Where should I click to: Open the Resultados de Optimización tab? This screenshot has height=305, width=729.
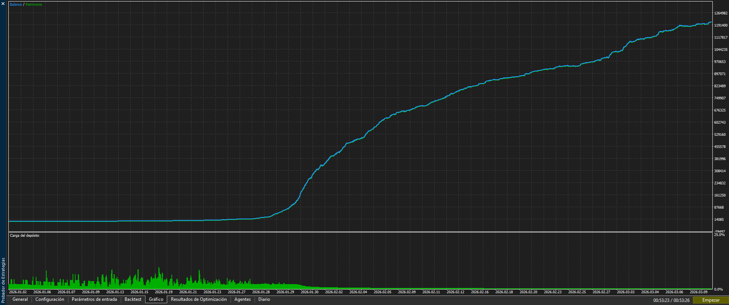click(199, 300)
